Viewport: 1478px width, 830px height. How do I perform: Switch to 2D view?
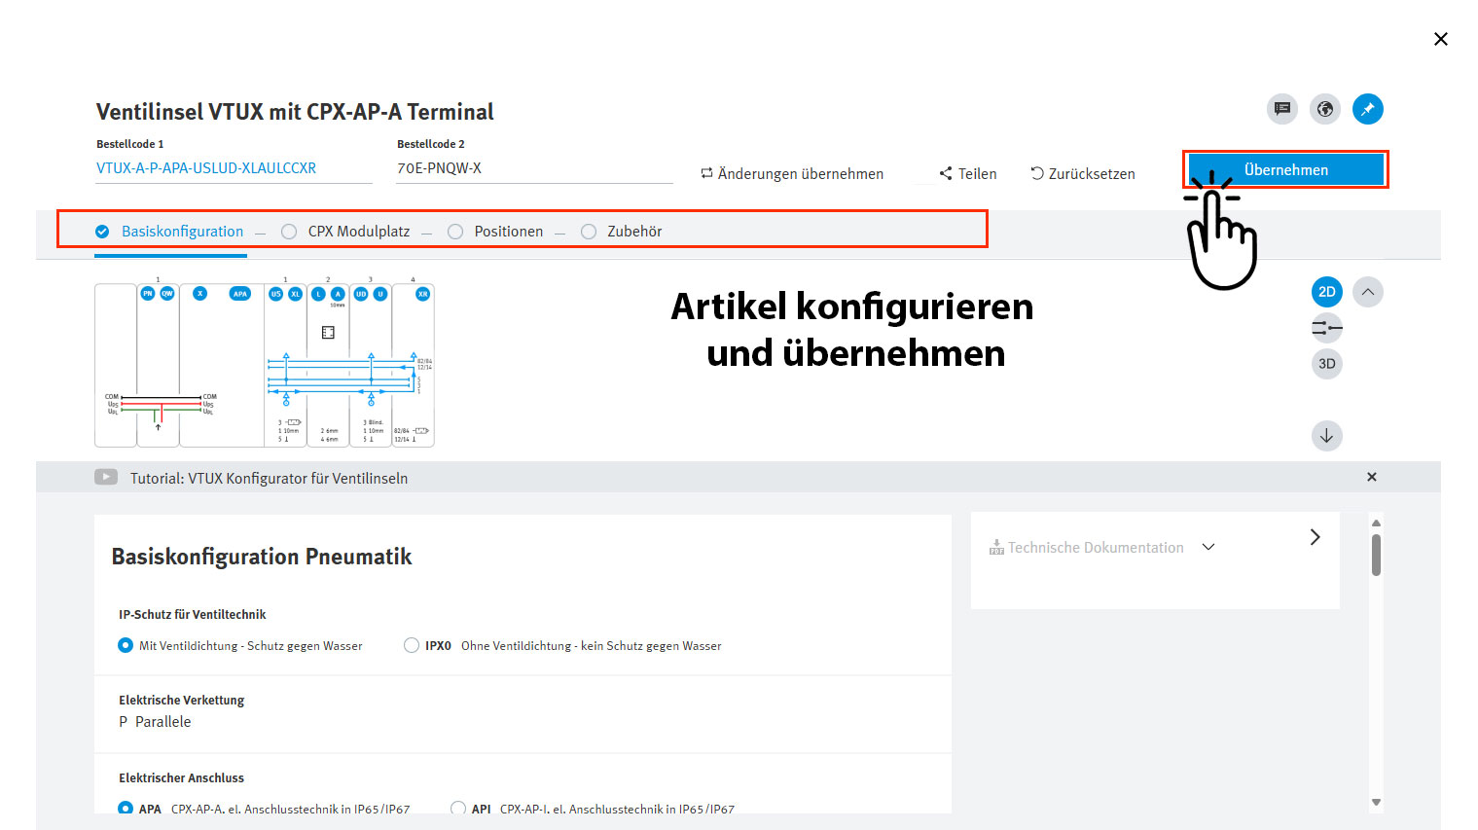1326,292
